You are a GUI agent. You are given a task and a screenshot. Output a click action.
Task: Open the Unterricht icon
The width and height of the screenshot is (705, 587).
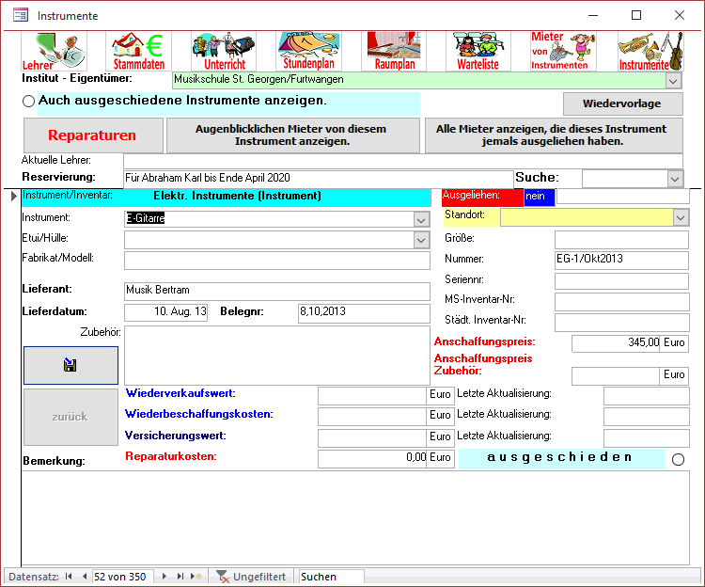pos(224,52)
